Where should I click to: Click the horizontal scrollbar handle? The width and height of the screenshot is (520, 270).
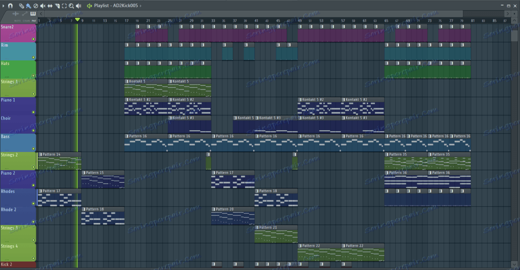[x=254, y=13]
